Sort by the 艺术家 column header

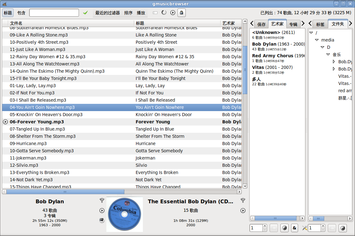(x=231, y=23)
